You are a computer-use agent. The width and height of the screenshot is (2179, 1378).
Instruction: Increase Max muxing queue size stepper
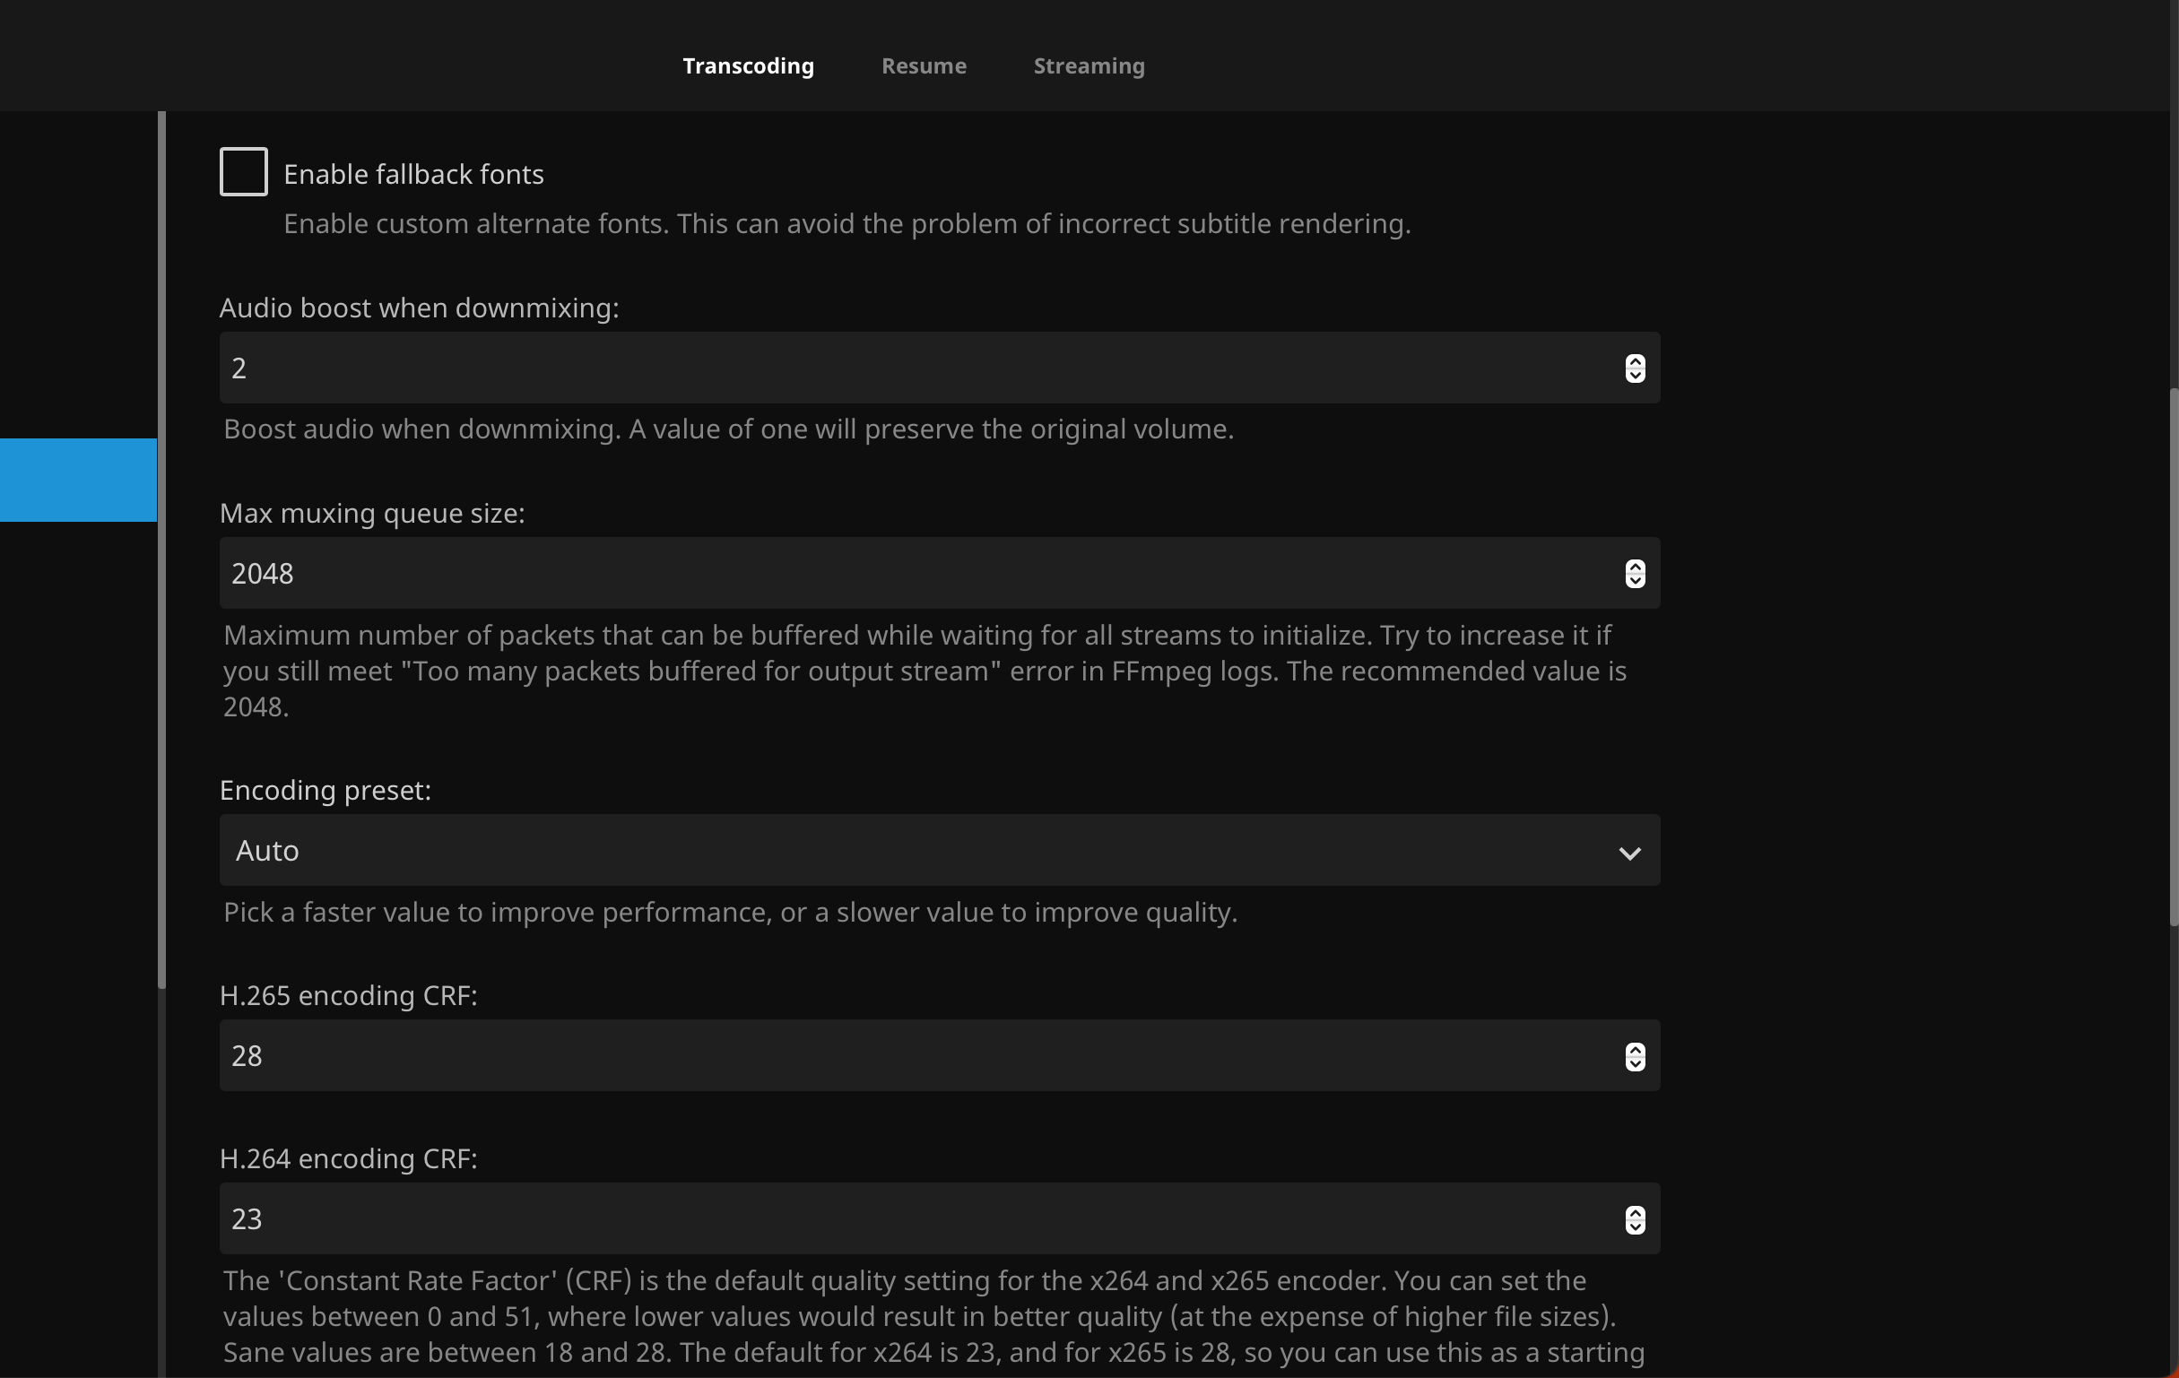tap(1634, 567)
